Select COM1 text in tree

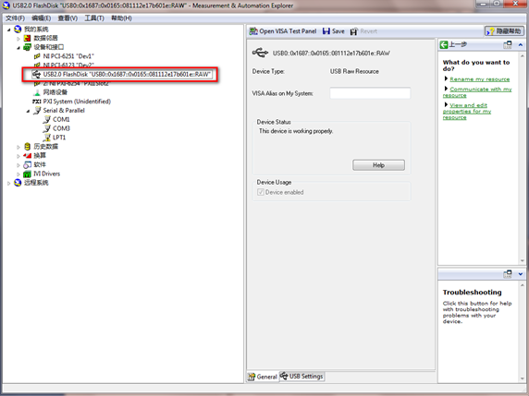coord(61,120)
